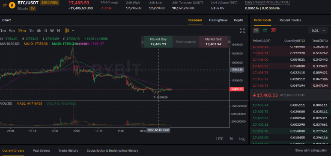Toggle the UTC time zone option

click(220, 139)
